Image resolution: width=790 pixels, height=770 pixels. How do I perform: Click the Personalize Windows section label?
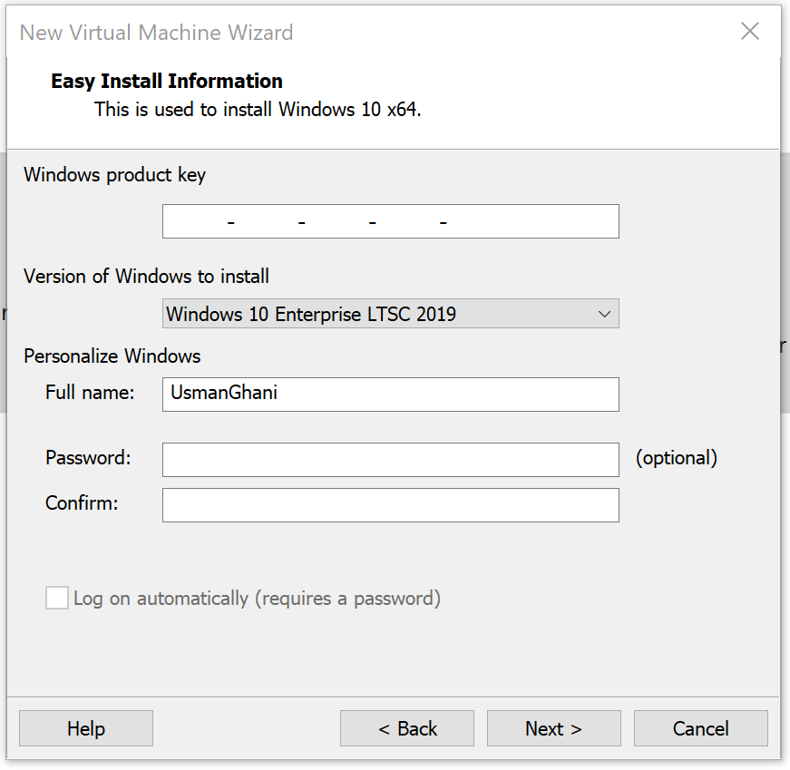(x=112, y=356)
